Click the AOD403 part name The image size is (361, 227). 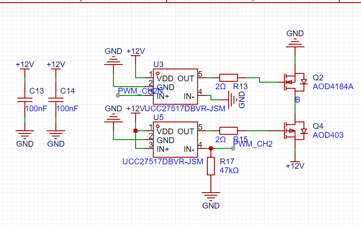pyautogui.click(x=328, y=135)
